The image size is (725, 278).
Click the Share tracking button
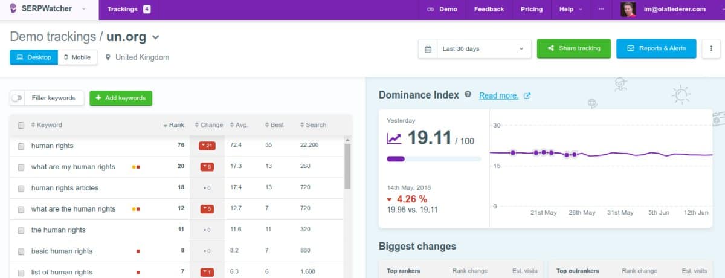574,48
